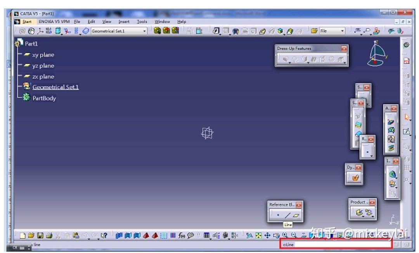Select the underlined Geometrical Set.1 in the tree

pos(55,87)
